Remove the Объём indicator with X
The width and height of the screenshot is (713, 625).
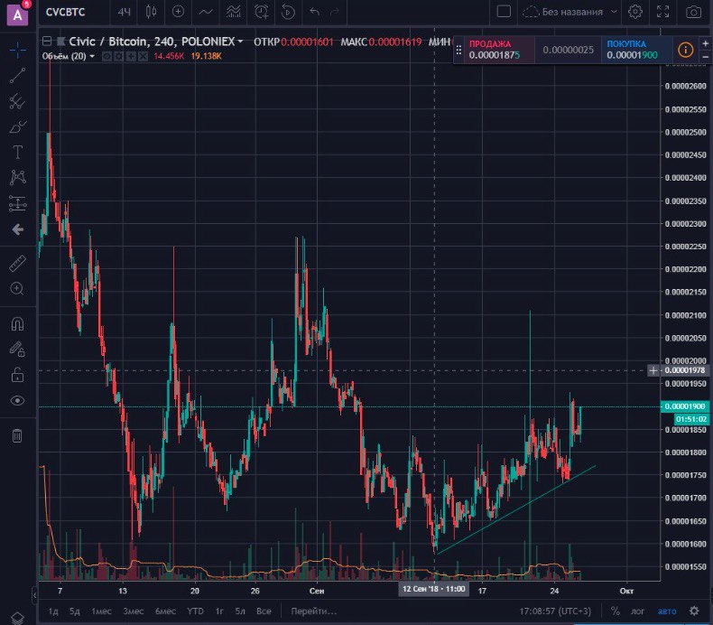[x=143, y=56]
